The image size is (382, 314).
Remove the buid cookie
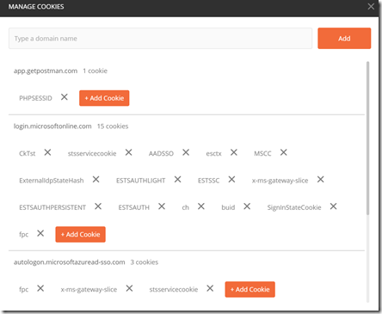(x=247, y=206)
